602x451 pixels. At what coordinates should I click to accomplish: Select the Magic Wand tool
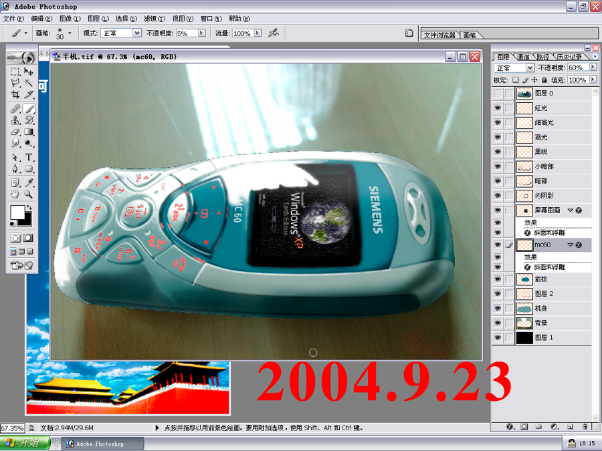pos(28,83)
